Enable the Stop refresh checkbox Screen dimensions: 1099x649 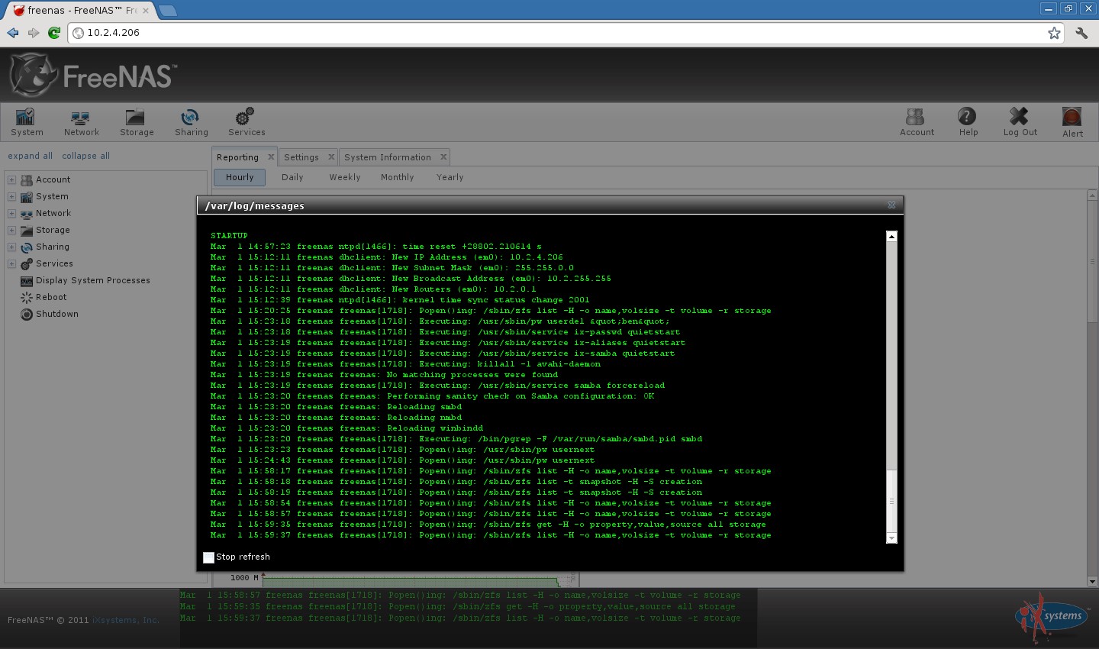coord(208,557)
